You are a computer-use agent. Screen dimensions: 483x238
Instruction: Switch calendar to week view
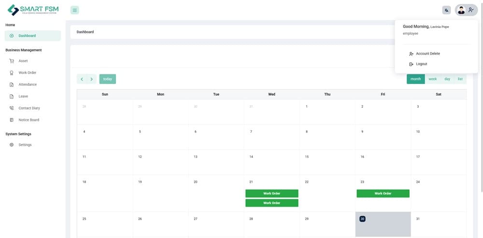[432, 79]
